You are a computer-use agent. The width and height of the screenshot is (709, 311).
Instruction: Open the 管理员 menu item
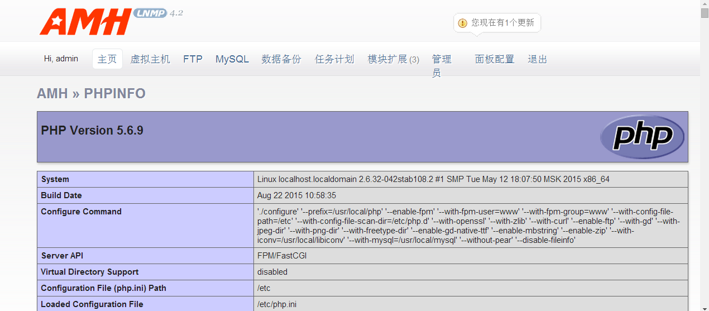(x=442, y=66)
